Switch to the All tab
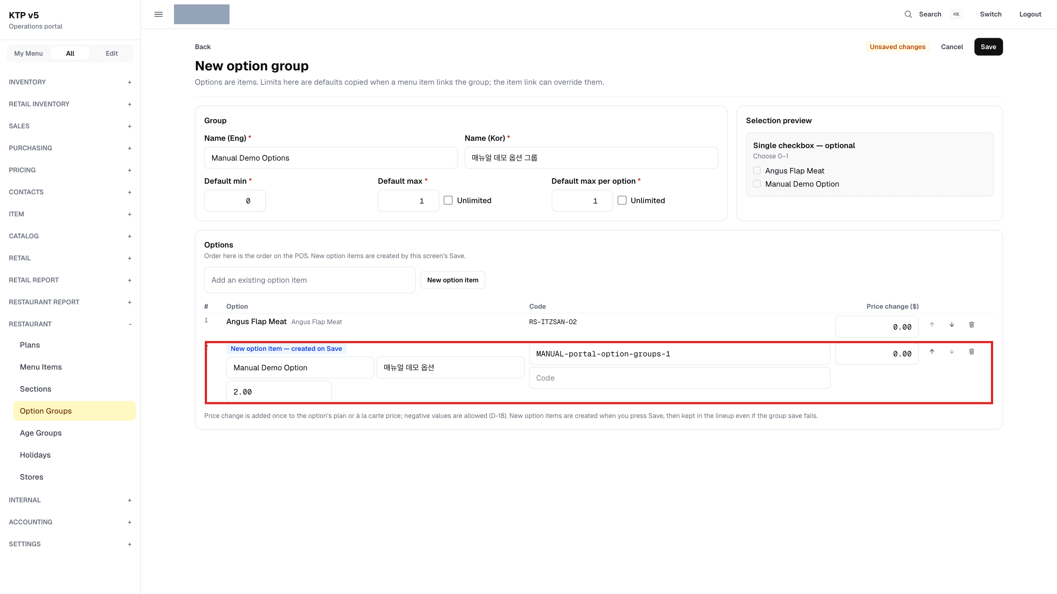The width and height of the screenshot is (1057, 594). coord(70,53)
